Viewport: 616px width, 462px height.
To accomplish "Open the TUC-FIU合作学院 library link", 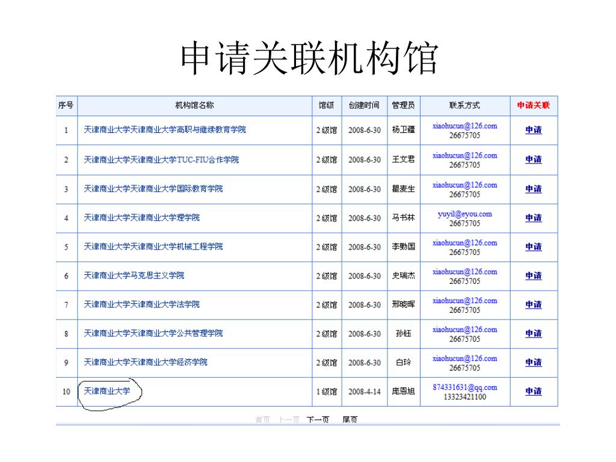I will tap(161, 159).
